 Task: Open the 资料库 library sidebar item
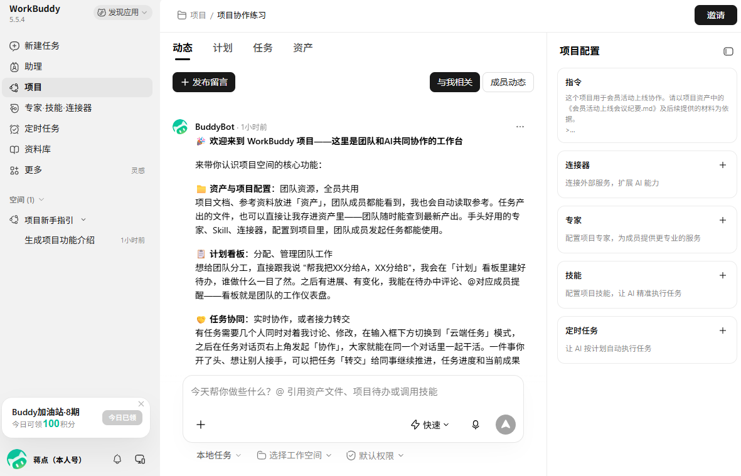[77, 149]
